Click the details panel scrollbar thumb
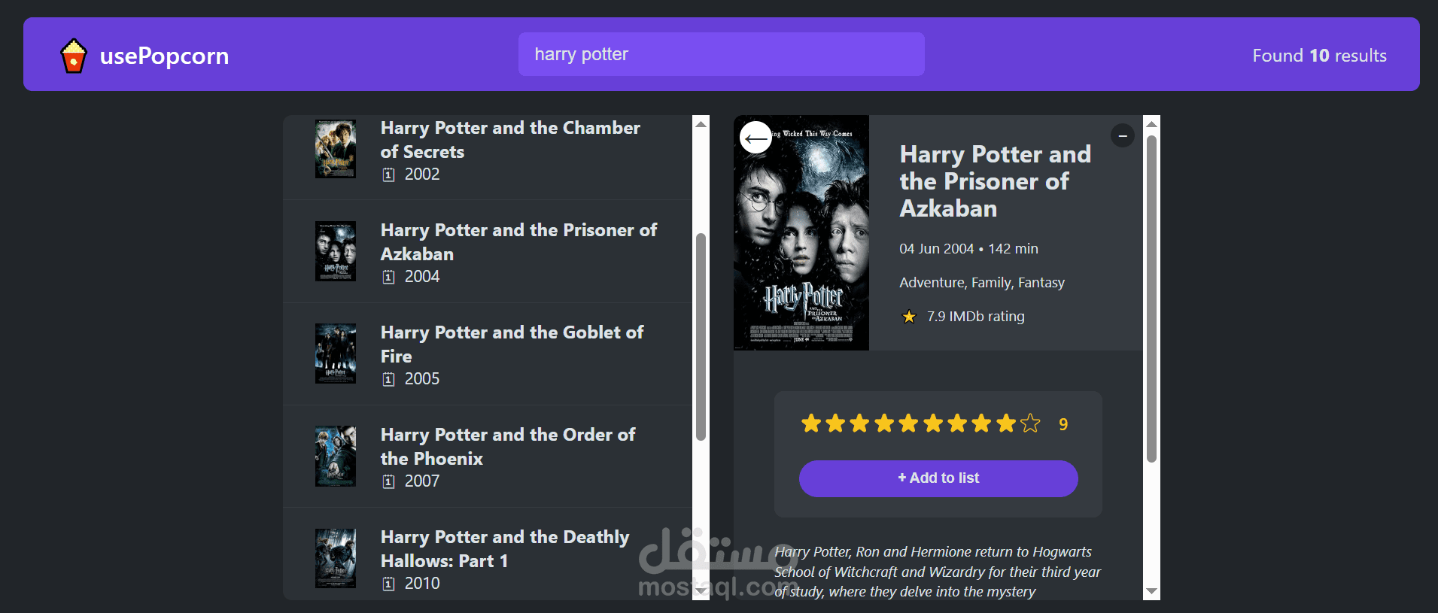The width and height of the screenshot is (1438, 613). tap(1151, 299)
